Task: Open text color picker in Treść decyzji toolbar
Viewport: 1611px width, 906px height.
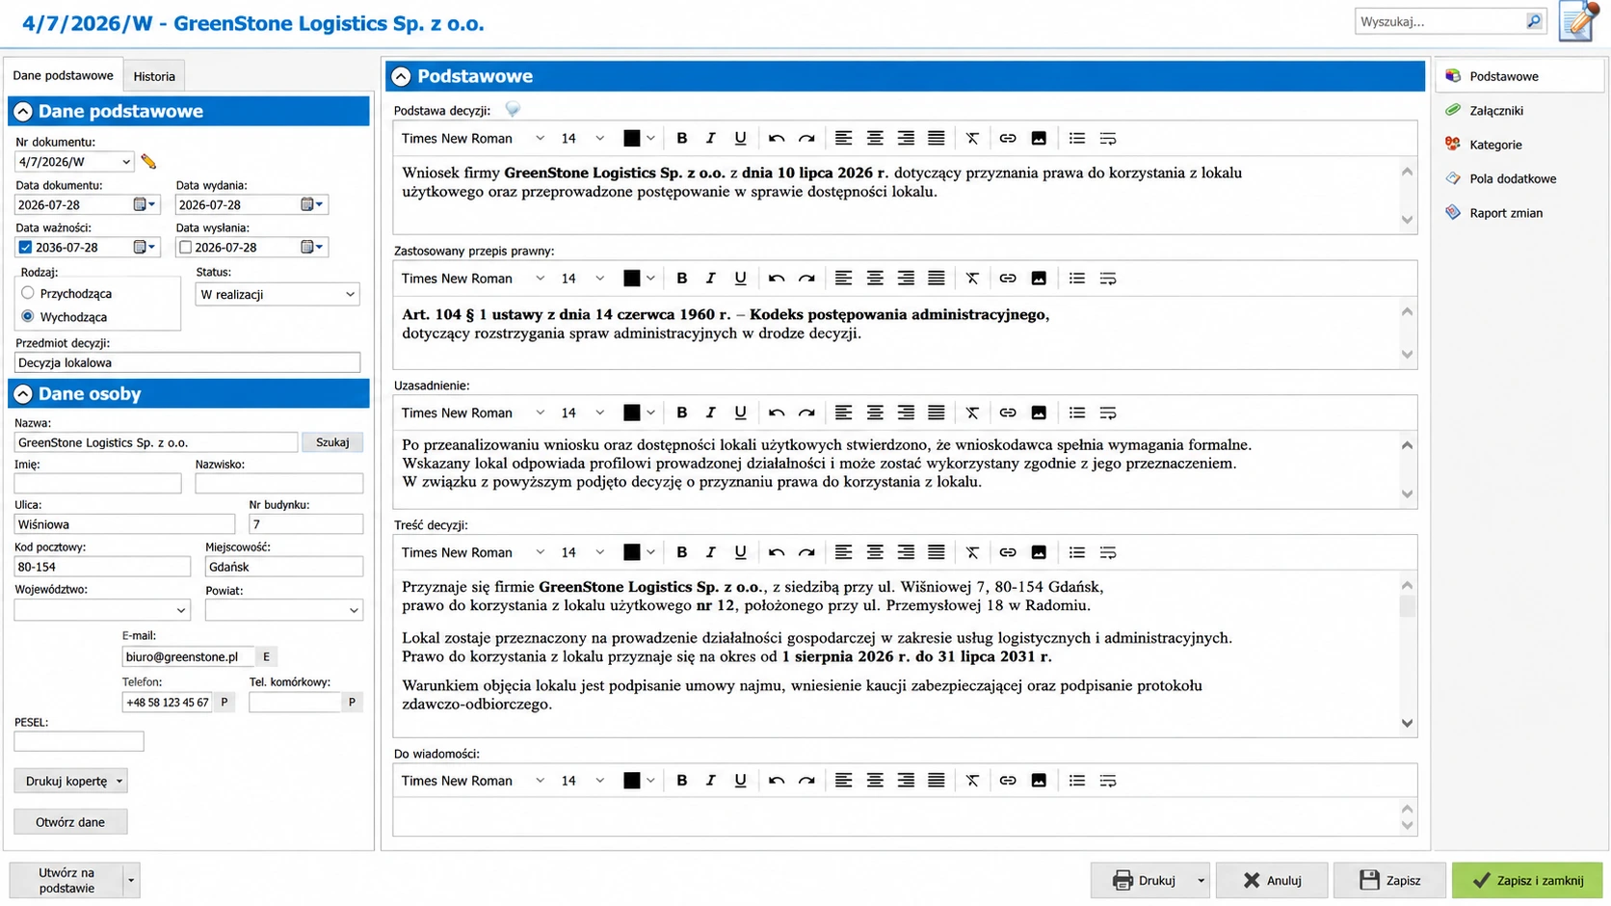Action: click(639, 552)
